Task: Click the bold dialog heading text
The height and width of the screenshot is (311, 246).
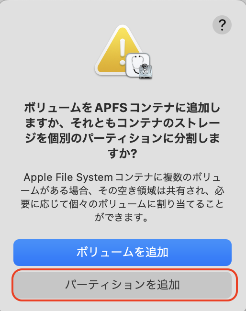Action: 123,131
